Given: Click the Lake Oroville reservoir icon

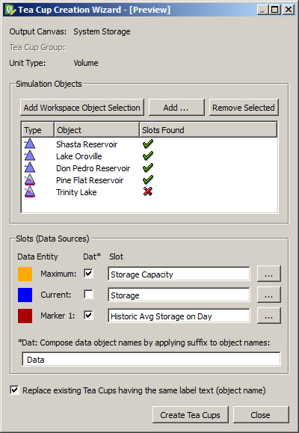Looking at the screenshot, I should click(30, 156).
